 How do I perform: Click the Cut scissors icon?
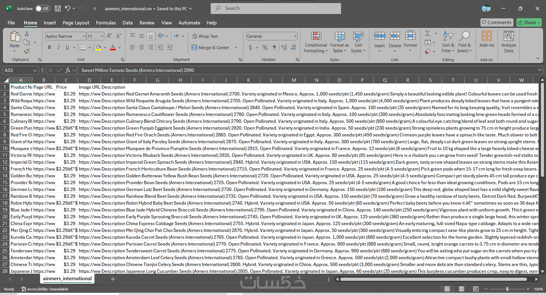(x=27, y=34)
